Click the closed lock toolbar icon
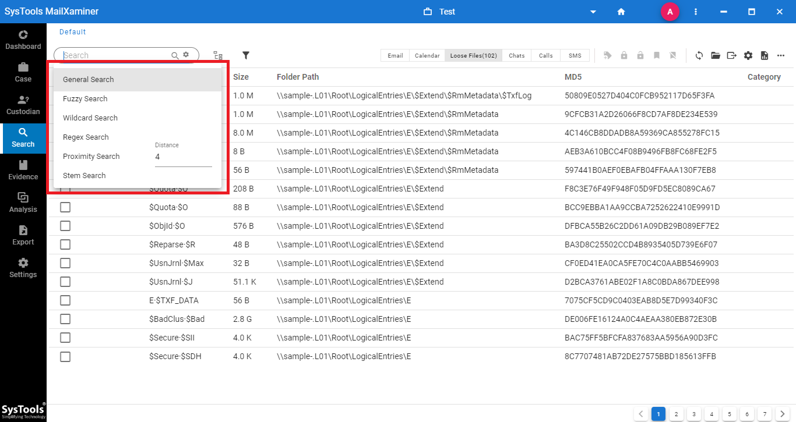The width and height of the screenshot is (796, 422). pyautogui.click(x=624, y=55)
